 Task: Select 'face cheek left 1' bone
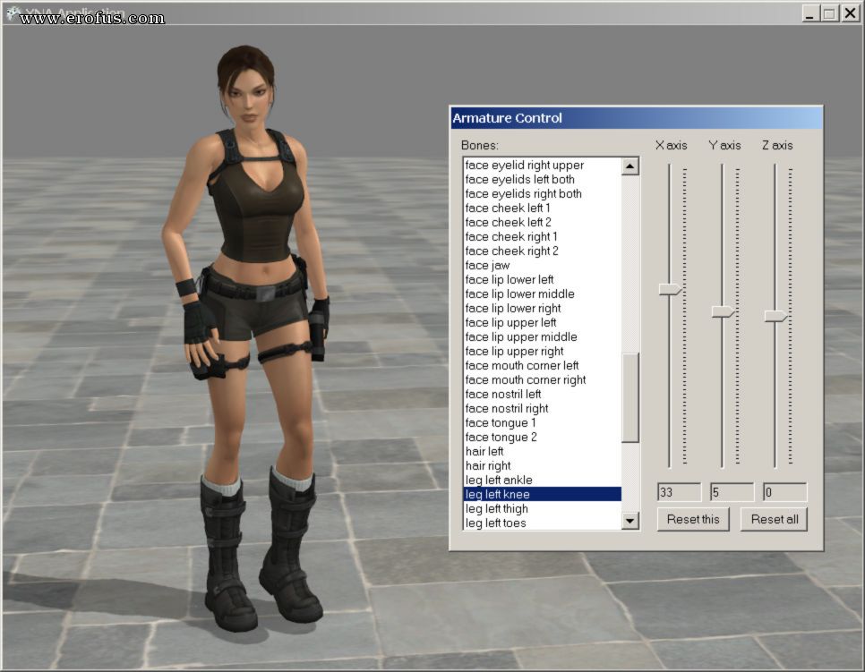point(543,208)
